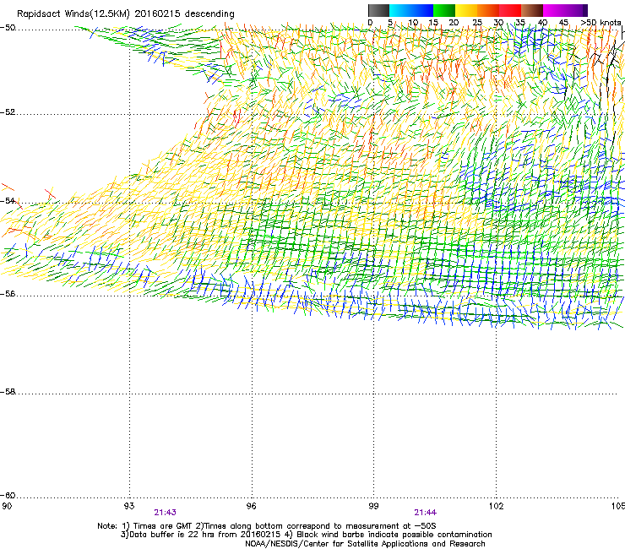Viewport: 625px width, 549px height.
Task: Click the gray 0-5 knots color swatch
Action: click(378, 10)
